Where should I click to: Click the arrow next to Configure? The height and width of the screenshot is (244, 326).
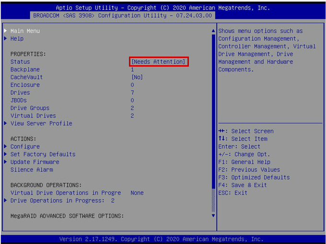5,147
